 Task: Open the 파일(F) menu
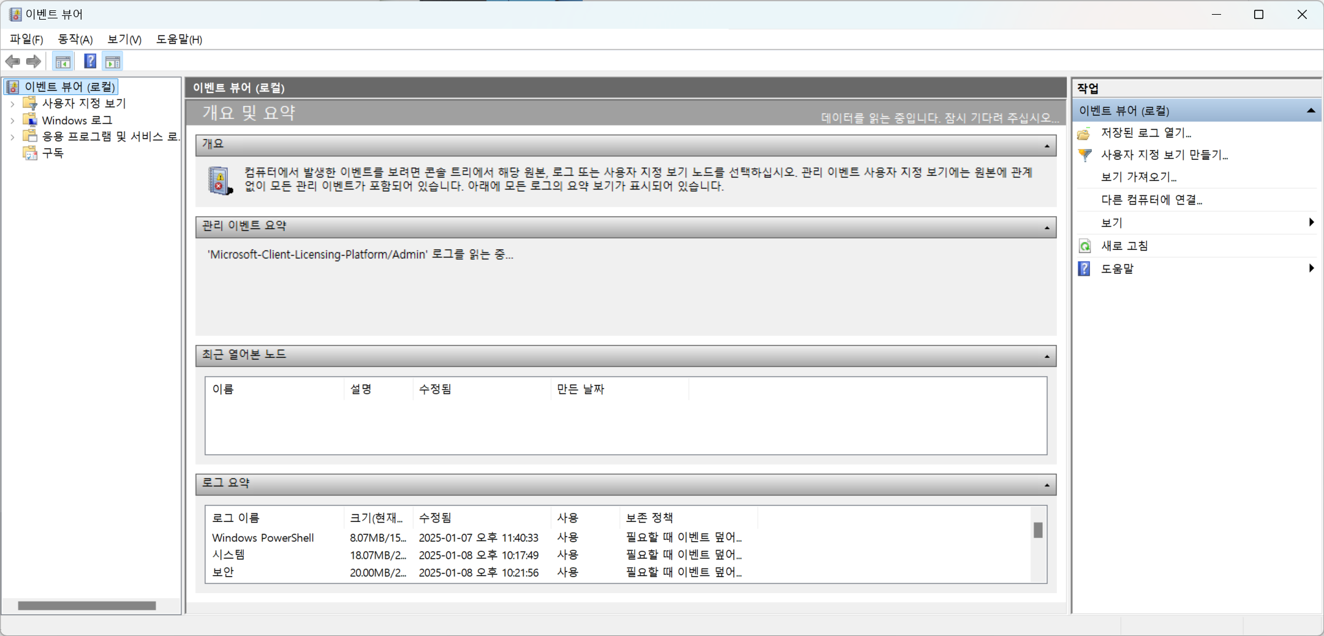pos(26,39)
